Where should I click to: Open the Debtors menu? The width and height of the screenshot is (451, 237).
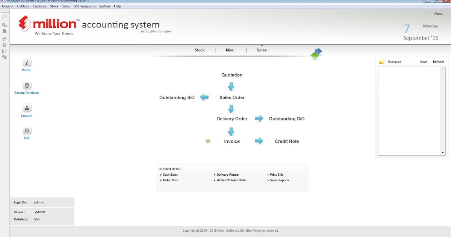23,6
